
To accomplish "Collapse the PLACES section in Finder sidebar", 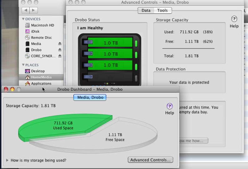I will pyautogui.click(x=23, y=65).
